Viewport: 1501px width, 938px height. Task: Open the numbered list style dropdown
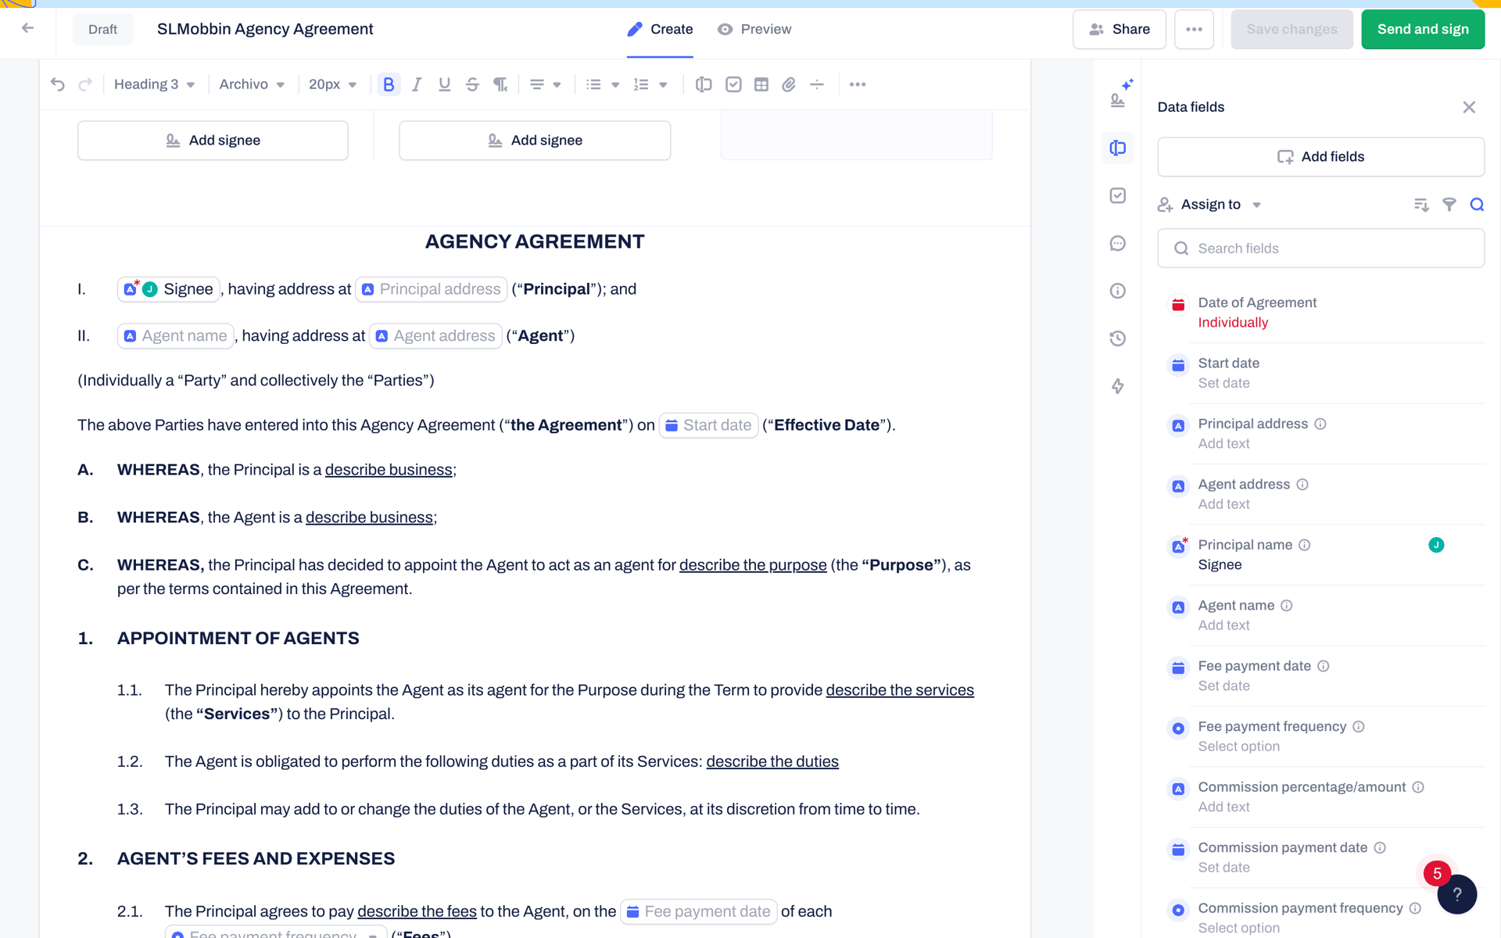coord(663,84)
